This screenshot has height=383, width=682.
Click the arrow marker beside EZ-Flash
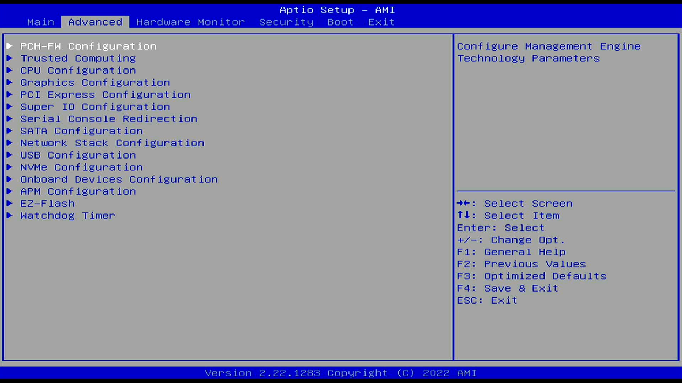10,203
